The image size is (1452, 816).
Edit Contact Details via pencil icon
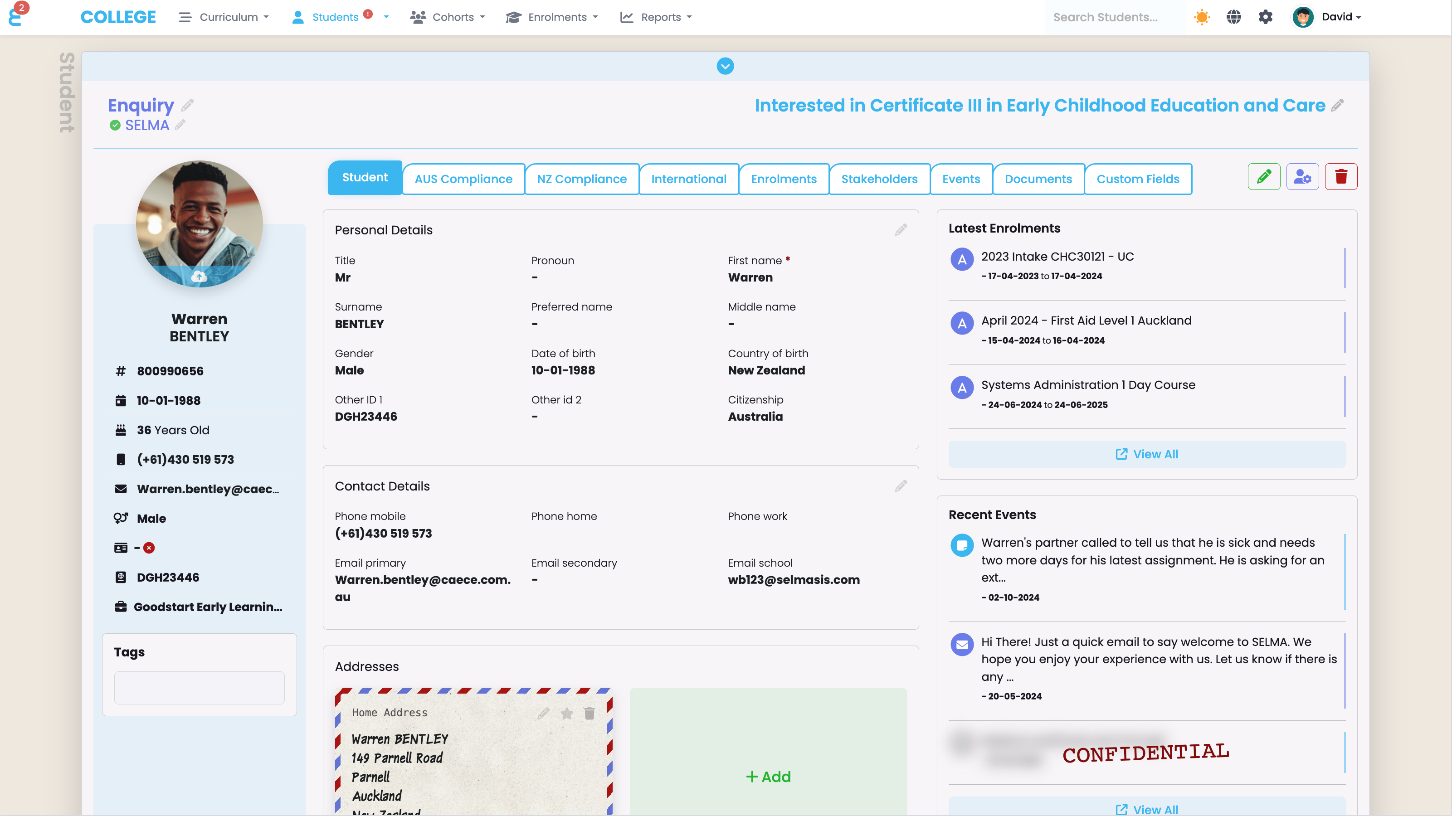901,486
